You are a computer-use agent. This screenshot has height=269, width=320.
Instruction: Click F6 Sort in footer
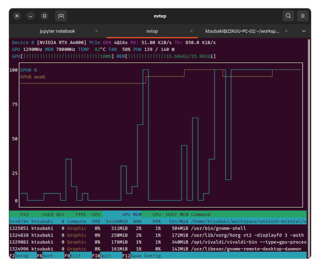45,255
